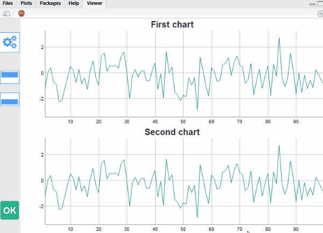Click x-axis label 50 under first chart
The image size is (323, 233).
pos(183,121)
